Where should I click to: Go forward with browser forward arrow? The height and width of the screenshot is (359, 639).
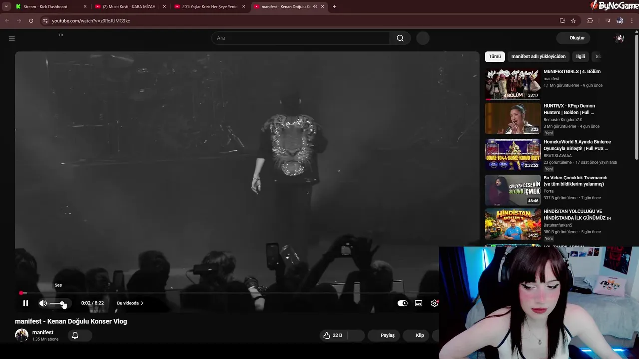[x=19, y=21]
